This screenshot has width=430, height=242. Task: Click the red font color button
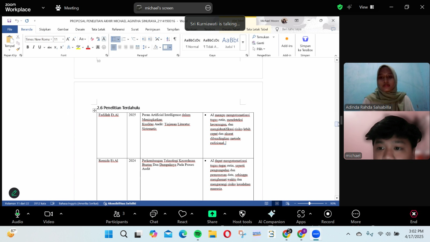[88, 47]
